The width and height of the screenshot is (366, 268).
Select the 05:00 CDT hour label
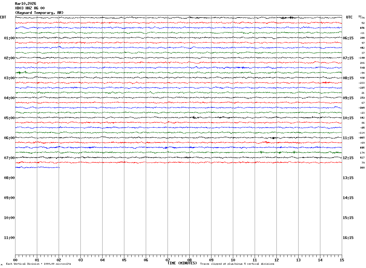click(9, 118)
